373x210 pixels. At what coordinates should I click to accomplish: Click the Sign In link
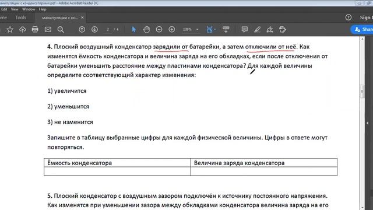pyautogui.click(x=366, y=17)
